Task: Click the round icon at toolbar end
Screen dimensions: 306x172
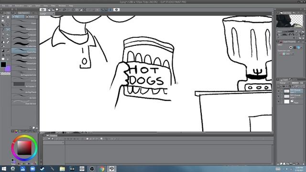Action: pos(117,10)
